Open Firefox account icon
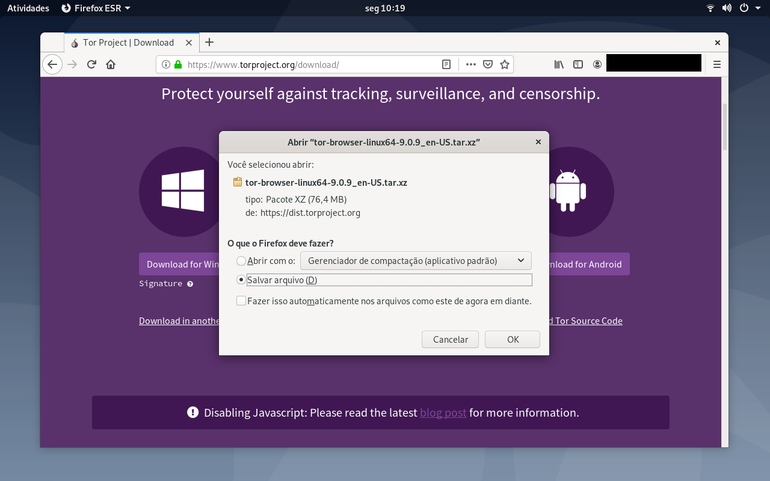 click(597, 64)
